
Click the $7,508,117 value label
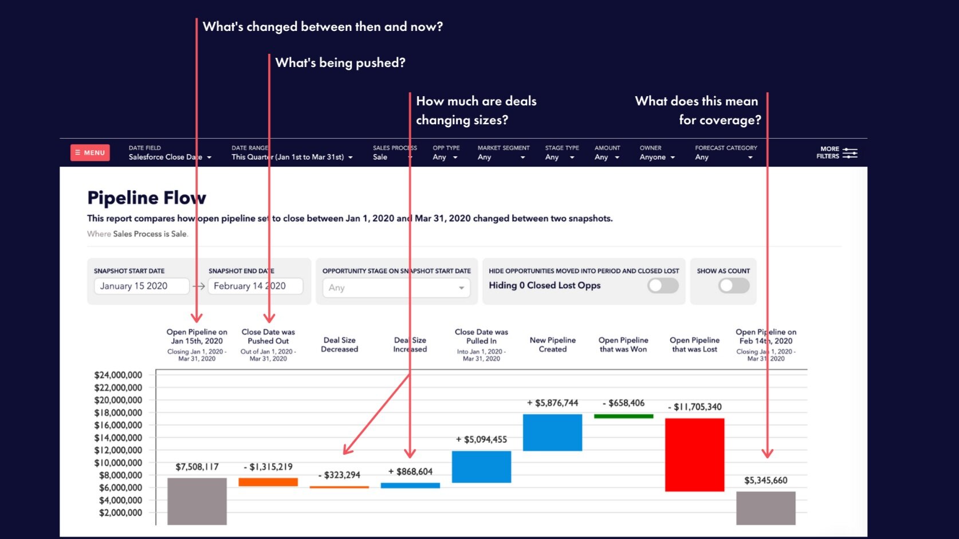197,467
